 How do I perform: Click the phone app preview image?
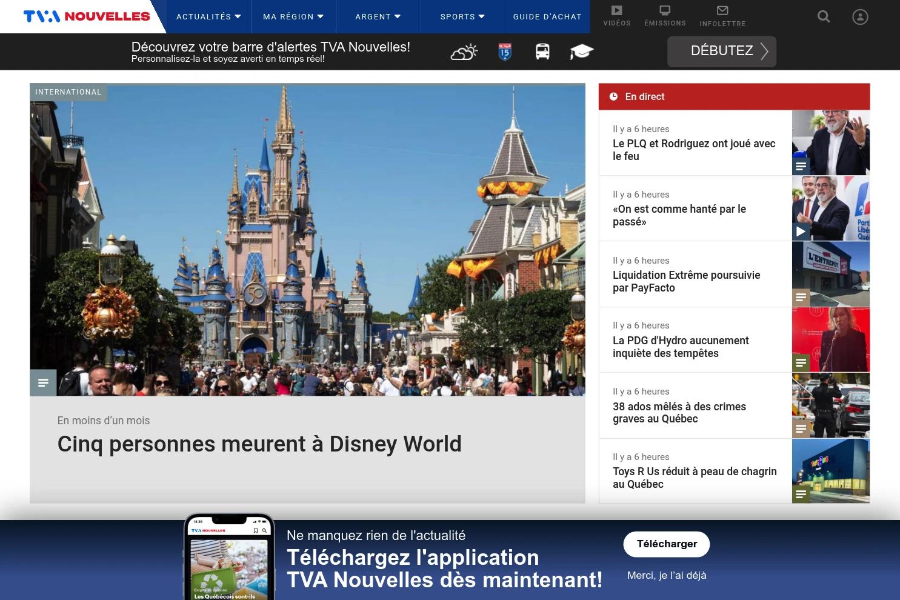(229, 558)
